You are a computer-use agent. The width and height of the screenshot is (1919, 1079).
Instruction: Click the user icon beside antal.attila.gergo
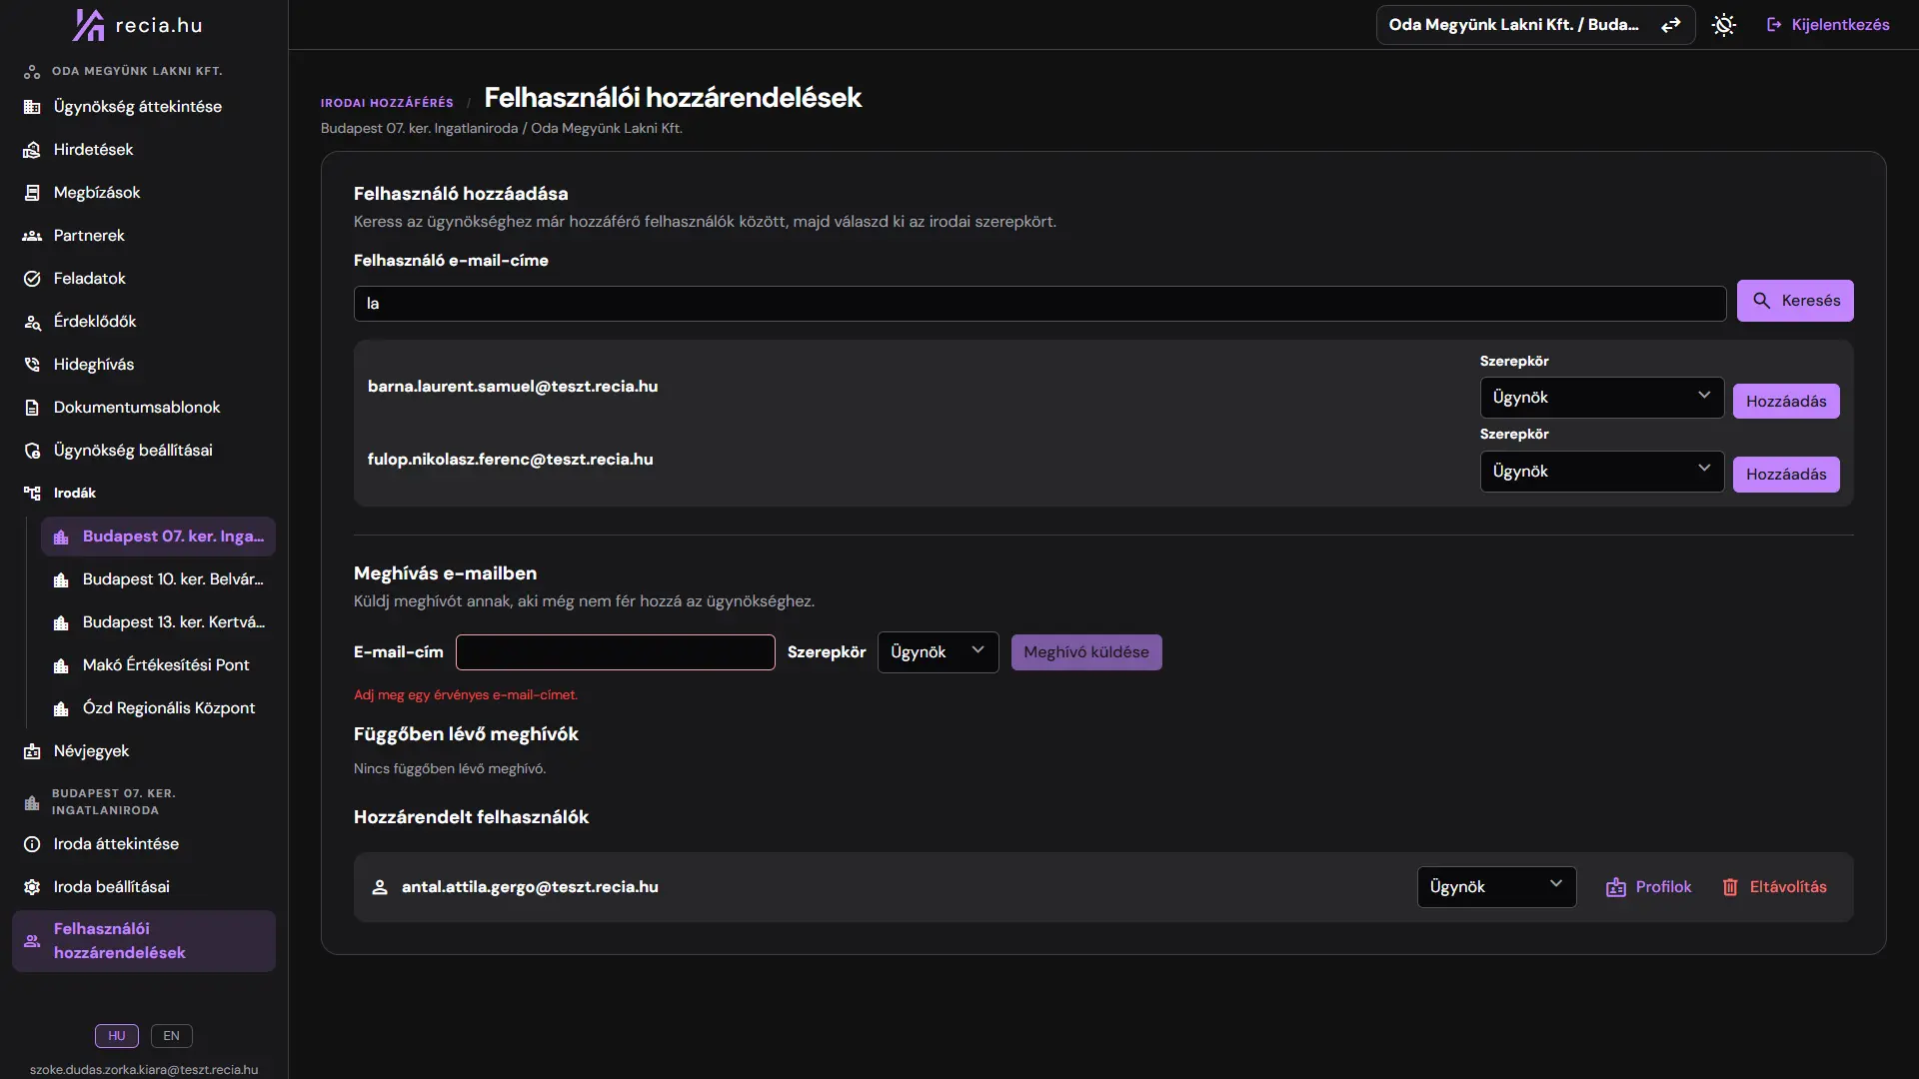coord(380,887)
